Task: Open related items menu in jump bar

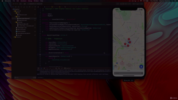Action: [x=38, y=7]
